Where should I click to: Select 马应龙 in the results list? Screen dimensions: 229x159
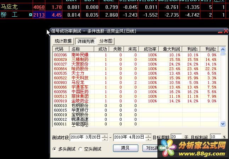(x=136, y=83)
